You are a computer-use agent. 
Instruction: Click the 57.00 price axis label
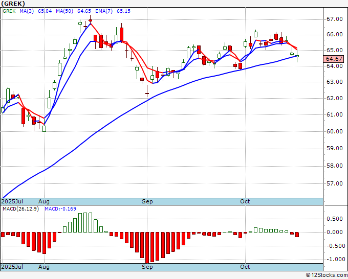coord(335,183)
